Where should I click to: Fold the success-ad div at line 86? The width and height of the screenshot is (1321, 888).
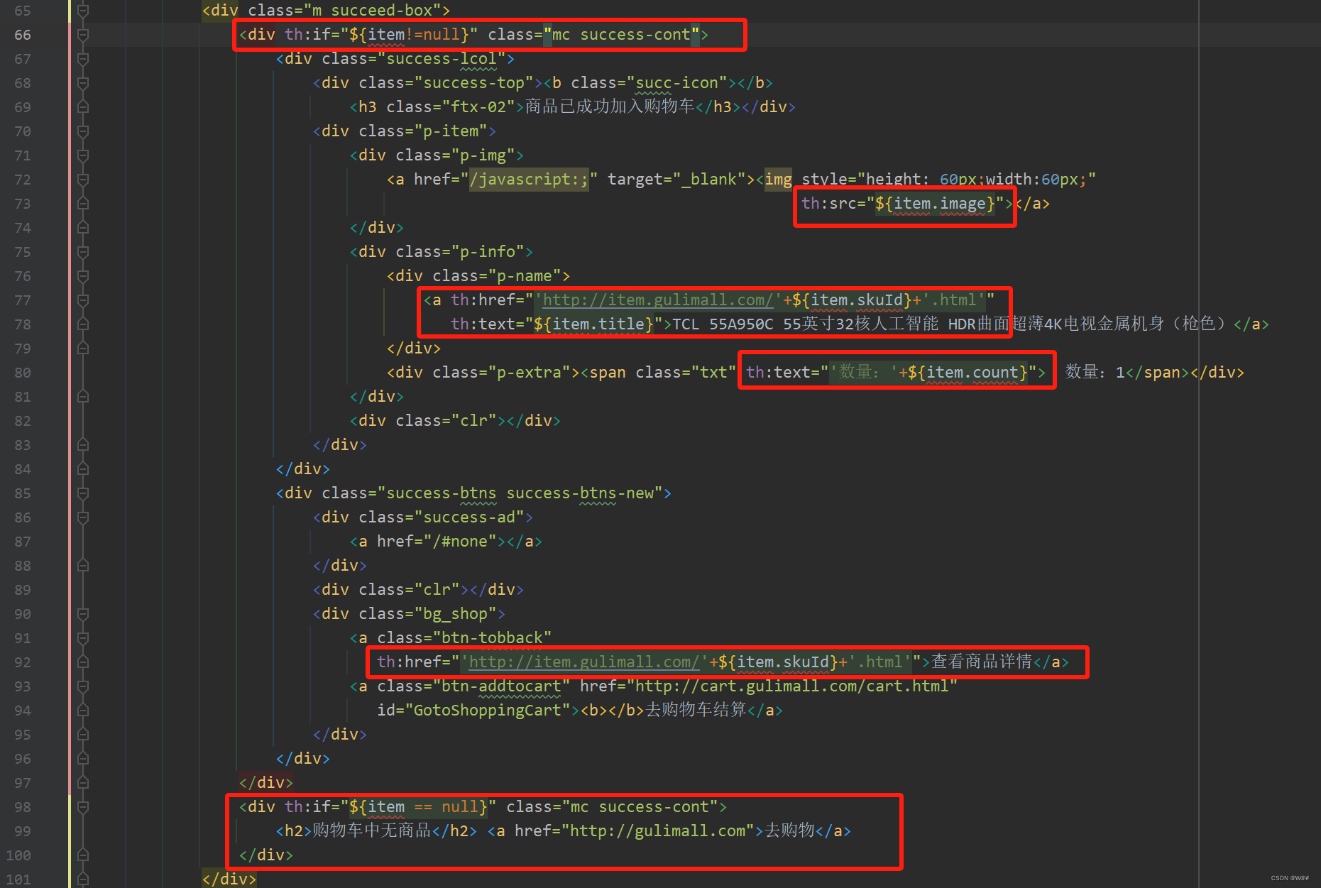click(83, 517)
